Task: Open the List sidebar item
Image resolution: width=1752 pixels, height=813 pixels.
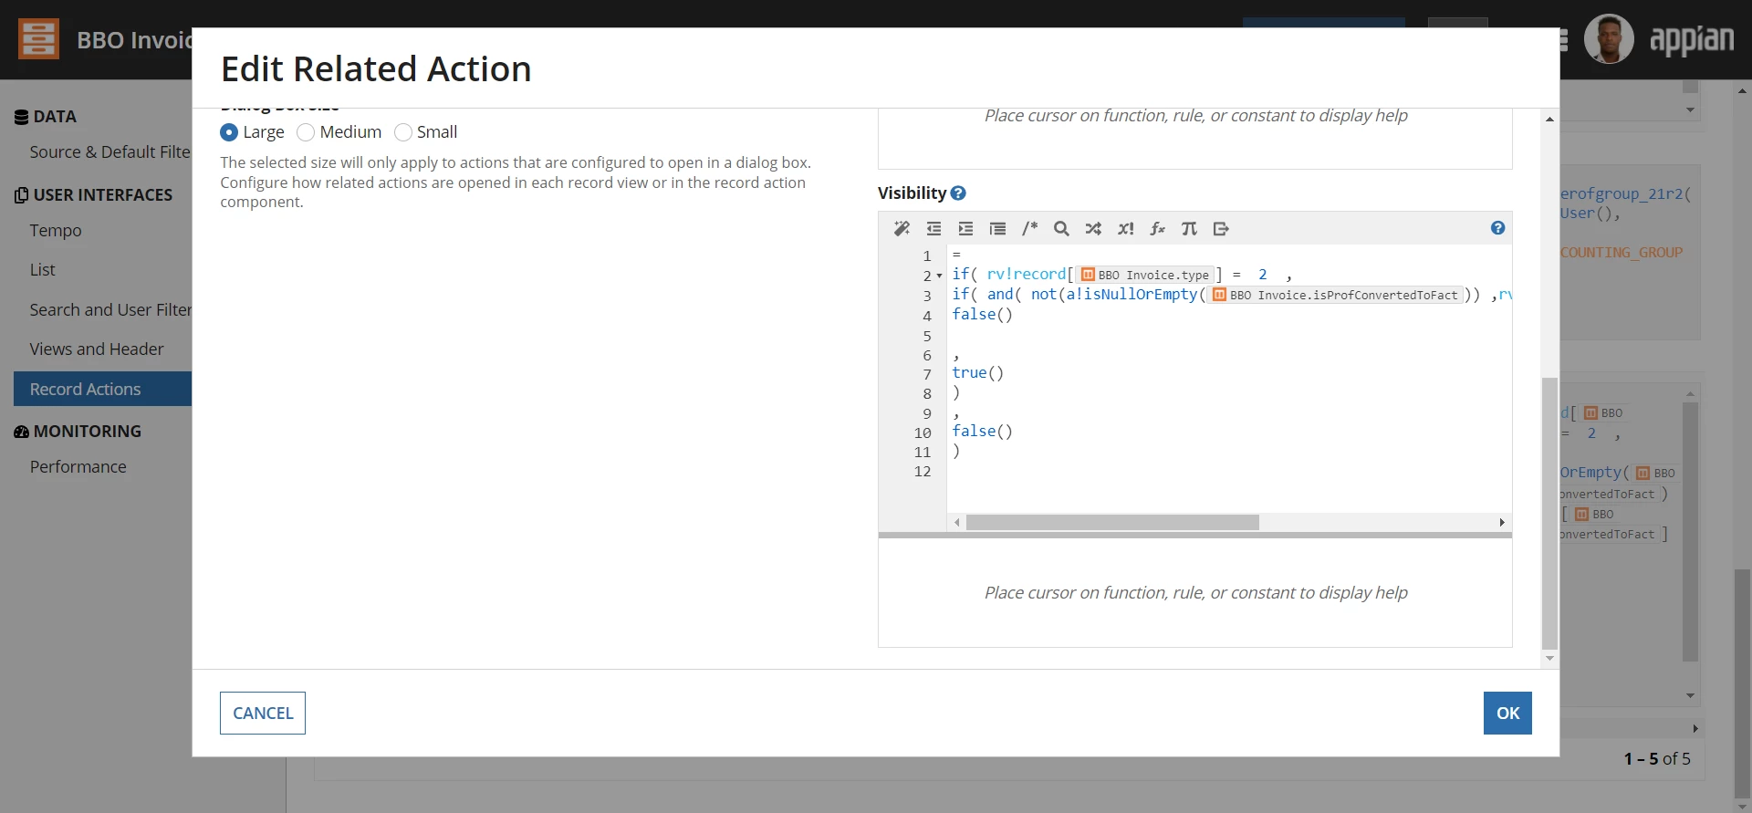Action: (42, 270)
